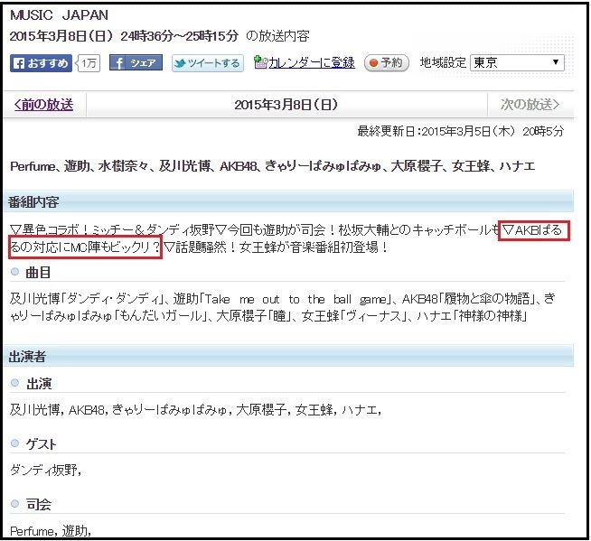Click the ゲスト subheading

tap(41, 444)
